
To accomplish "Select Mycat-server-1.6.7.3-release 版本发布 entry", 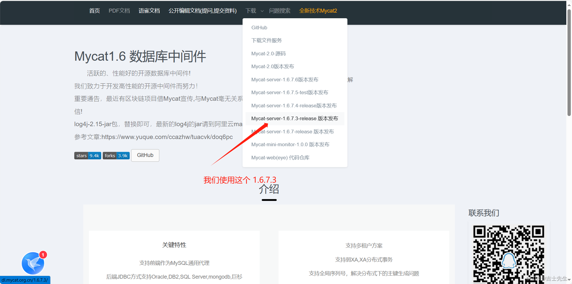I will pos(295,118).
